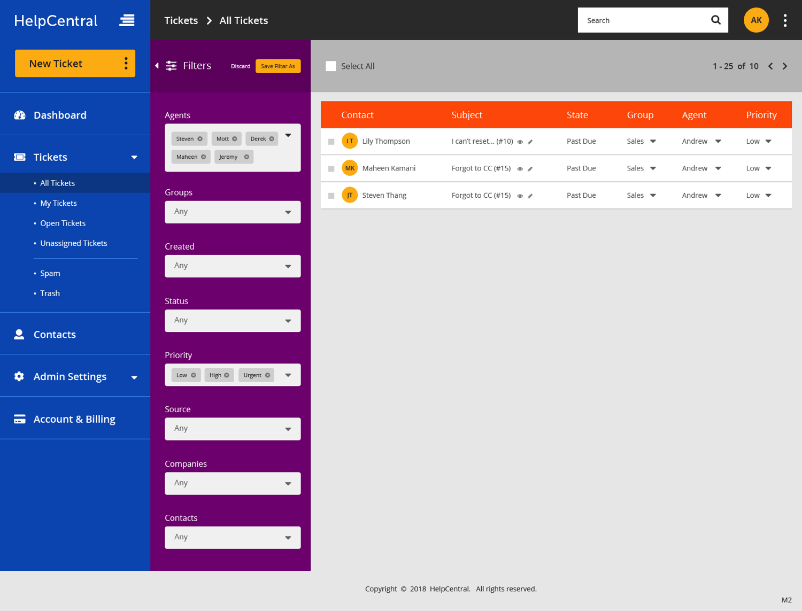This screenshot has width=802, height=611.
Task: Navigate to Contacts in the sidebar
Action: [x=55, y=335]
